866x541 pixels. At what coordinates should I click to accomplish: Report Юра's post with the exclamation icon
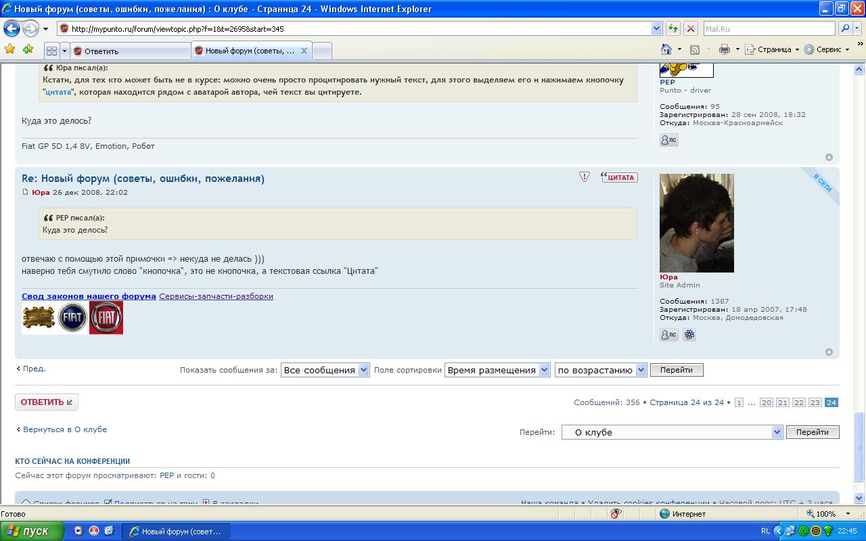click(585, 177)
